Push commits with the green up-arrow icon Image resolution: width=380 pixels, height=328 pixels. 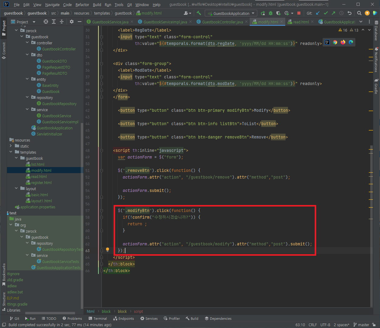point(334,13)
